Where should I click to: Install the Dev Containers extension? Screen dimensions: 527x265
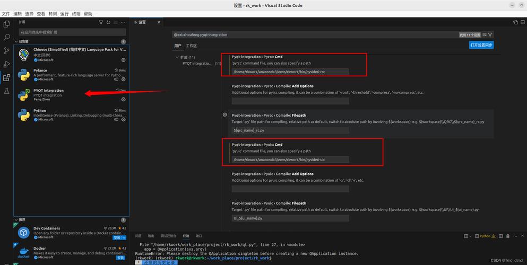coord(117,237)
